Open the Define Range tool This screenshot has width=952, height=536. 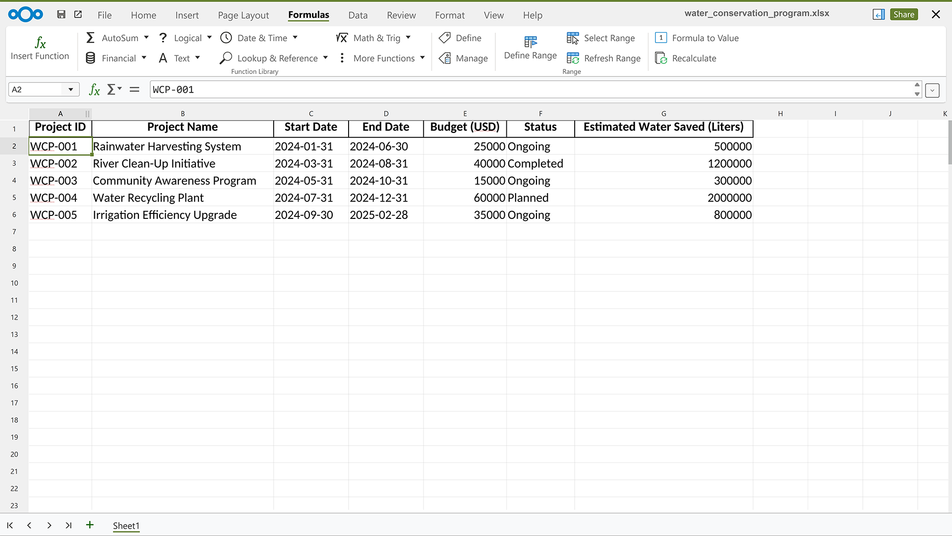coord(530,48)
